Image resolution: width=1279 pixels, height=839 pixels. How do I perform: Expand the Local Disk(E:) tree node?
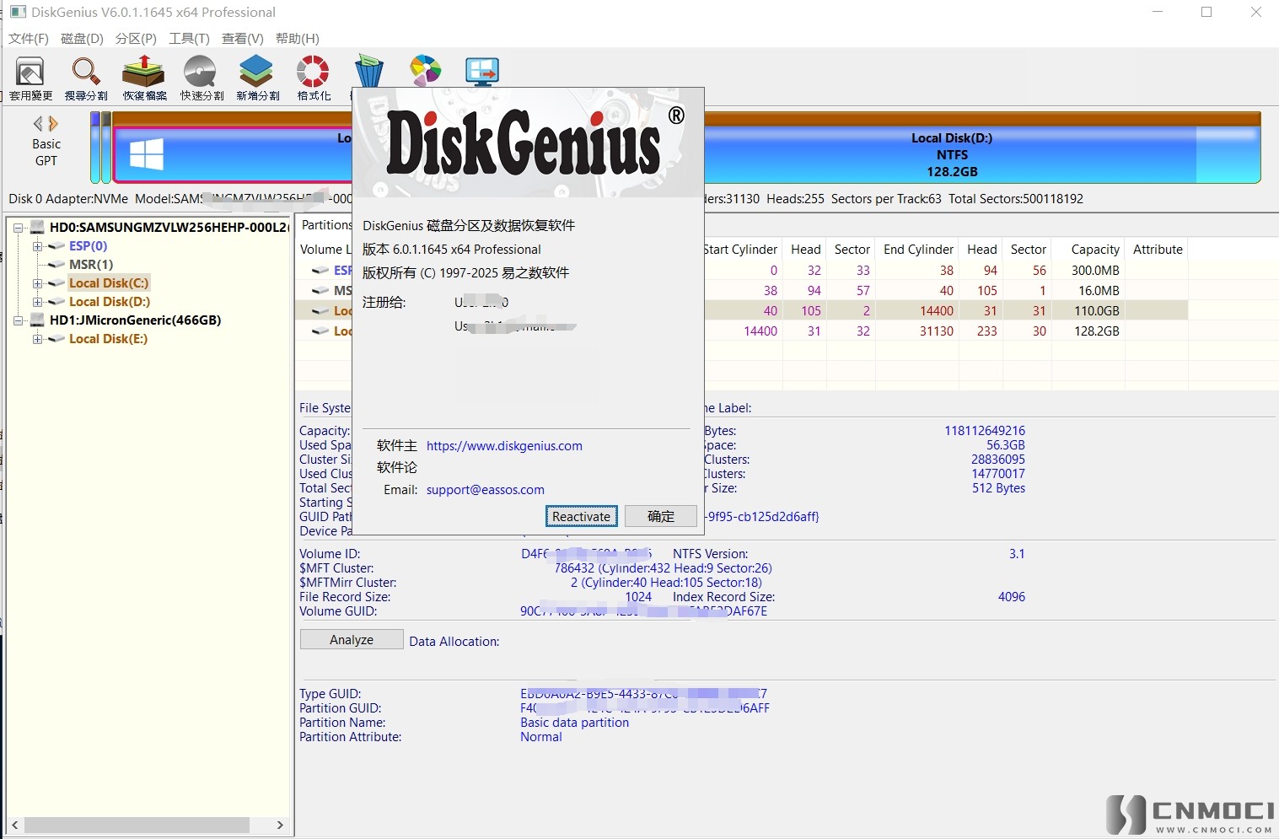[37, 339]
